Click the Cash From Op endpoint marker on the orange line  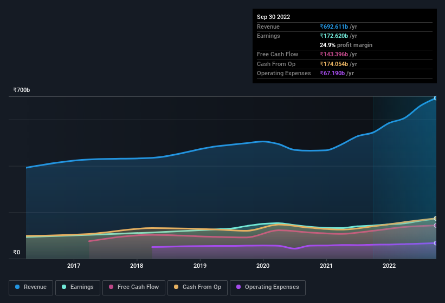click(436, 219)
